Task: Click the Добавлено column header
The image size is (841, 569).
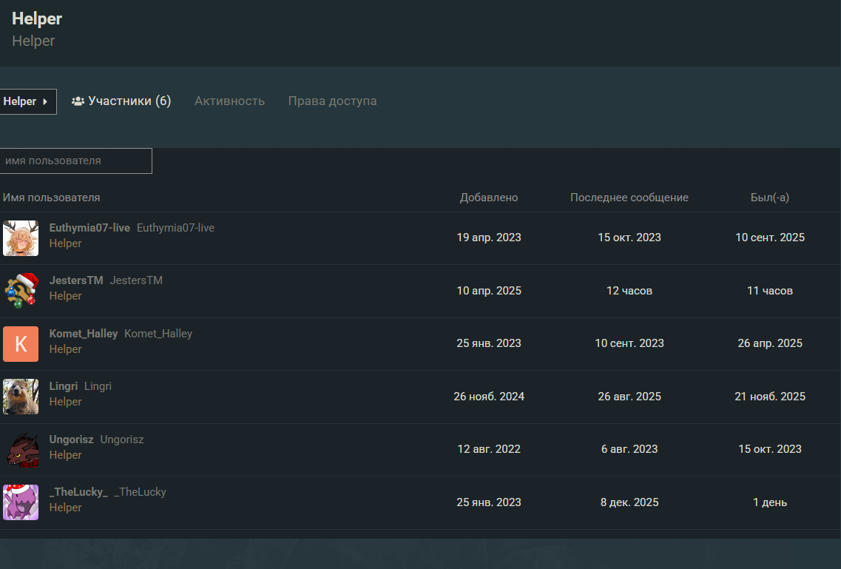Action: tap(489, 198)
